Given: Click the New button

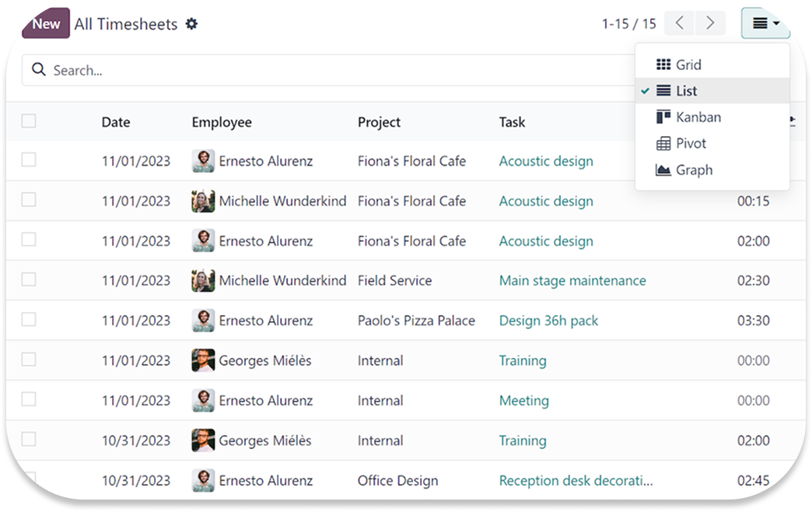Looking at the screenshot, I should coord(46,23).
